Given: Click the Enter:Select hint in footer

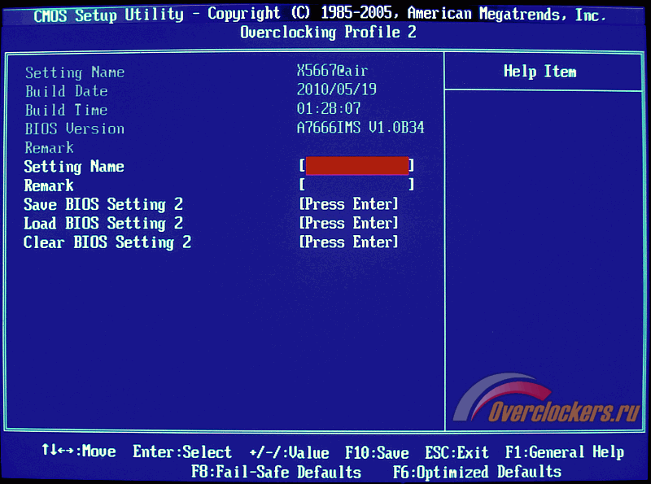Looking at the screenshot, I should point(182,451).
